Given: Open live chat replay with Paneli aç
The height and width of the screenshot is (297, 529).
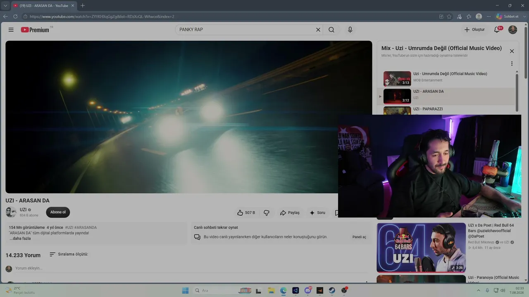Looking at the screenshot, I should [359, 237].
